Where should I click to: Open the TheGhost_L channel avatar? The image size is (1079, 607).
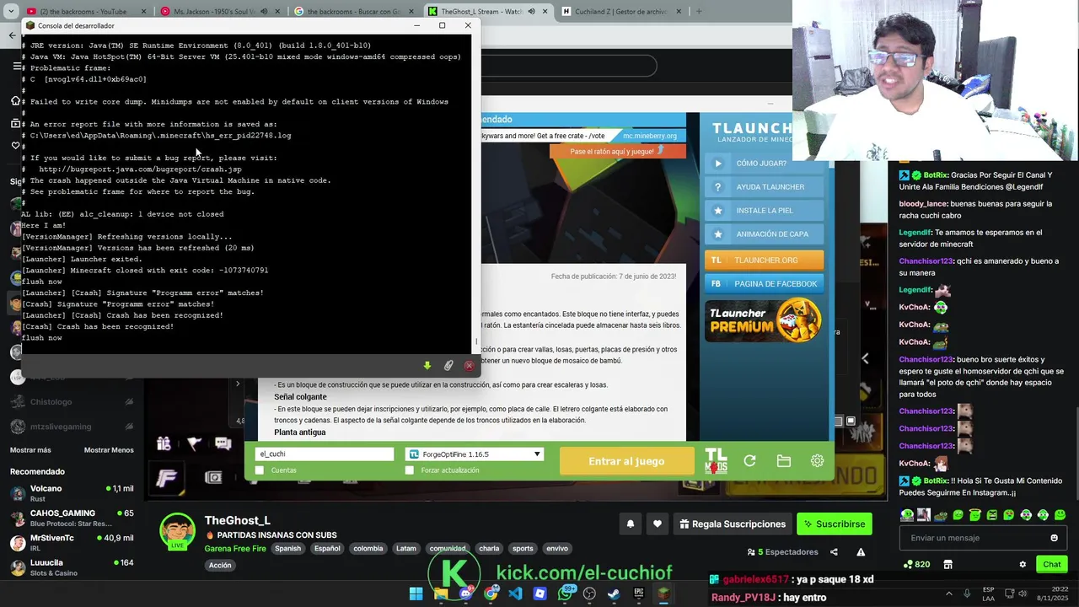[x=178, y=531]
